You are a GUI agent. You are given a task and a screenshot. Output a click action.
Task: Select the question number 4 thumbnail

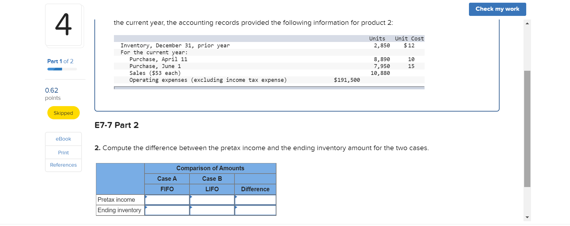coord(64,25)
